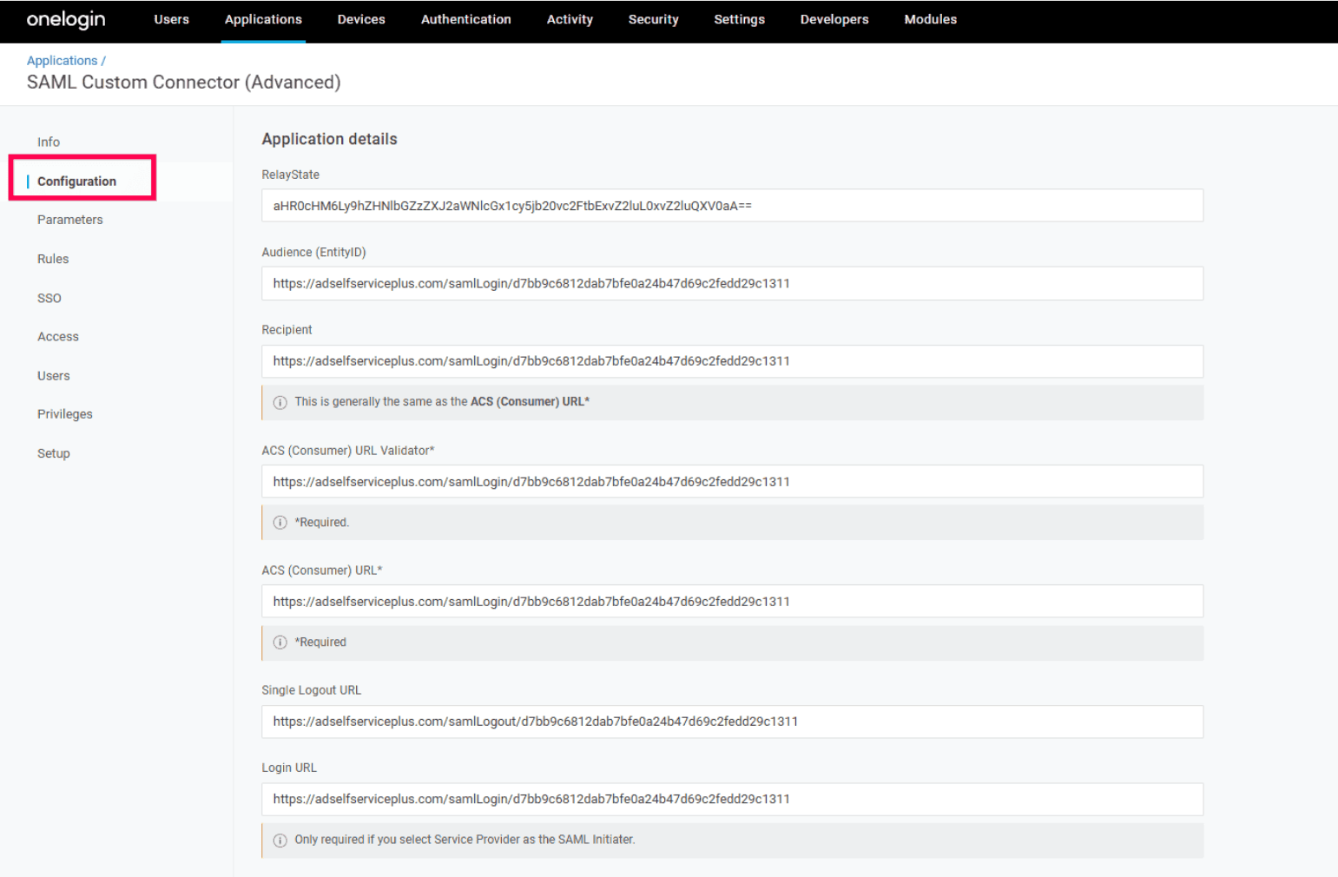Open the Users menu in top navigation
Image resolution: width=1338 pixels, height=877 pixels.
[171, 19]
